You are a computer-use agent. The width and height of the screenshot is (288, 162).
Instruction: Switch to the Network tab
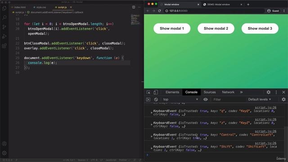tap(228, 92)
